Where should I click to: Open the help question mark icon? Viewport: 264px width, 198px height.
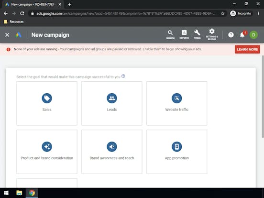coord(231,35)
